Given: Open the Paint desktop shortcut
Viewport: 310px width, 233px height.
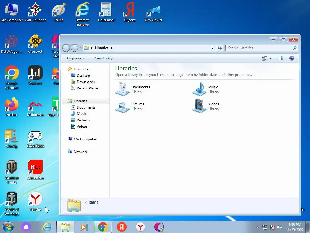Looking at the screenshot, I should 59,12.
